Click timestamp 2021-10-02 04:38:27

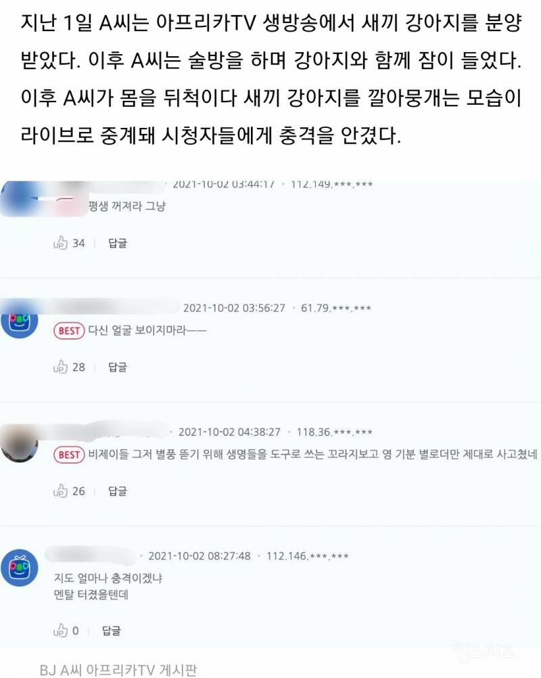229,432
